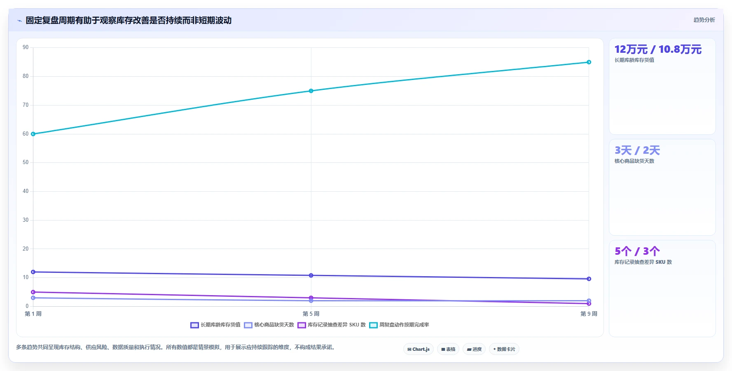This screenshot has width=732, height=371.
Task: Select the lavender 缺货天数 point at 第 1 周
Action: 33,298
